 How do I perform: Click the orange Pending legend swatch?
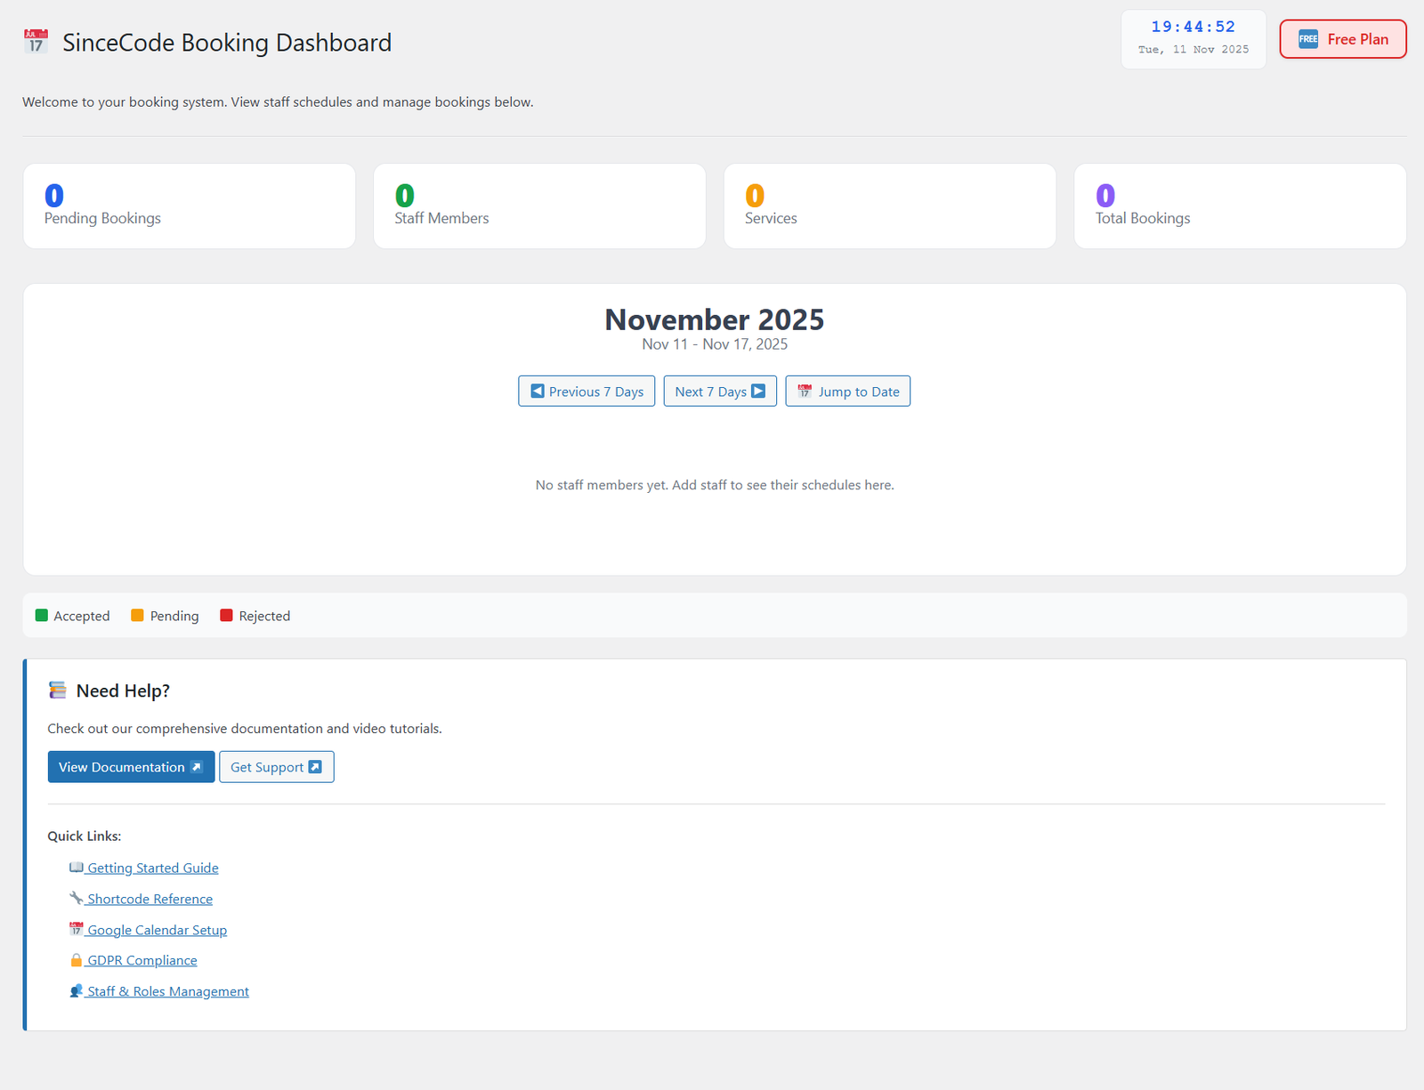point(138,615)
